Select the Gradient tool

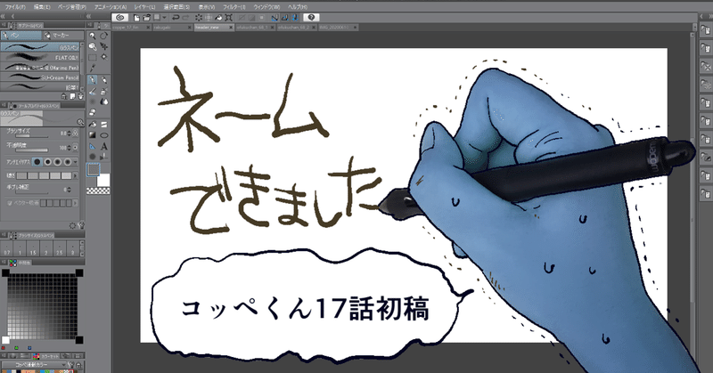pyautogui.click(x=93, y=135)
